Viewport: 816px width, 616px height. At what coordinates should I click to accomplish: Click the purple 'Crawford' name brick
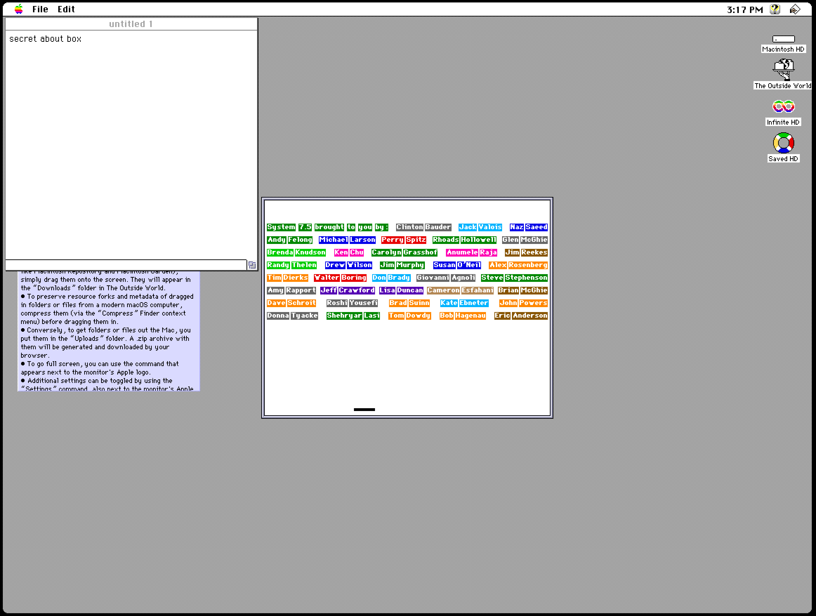click(356, 290)
